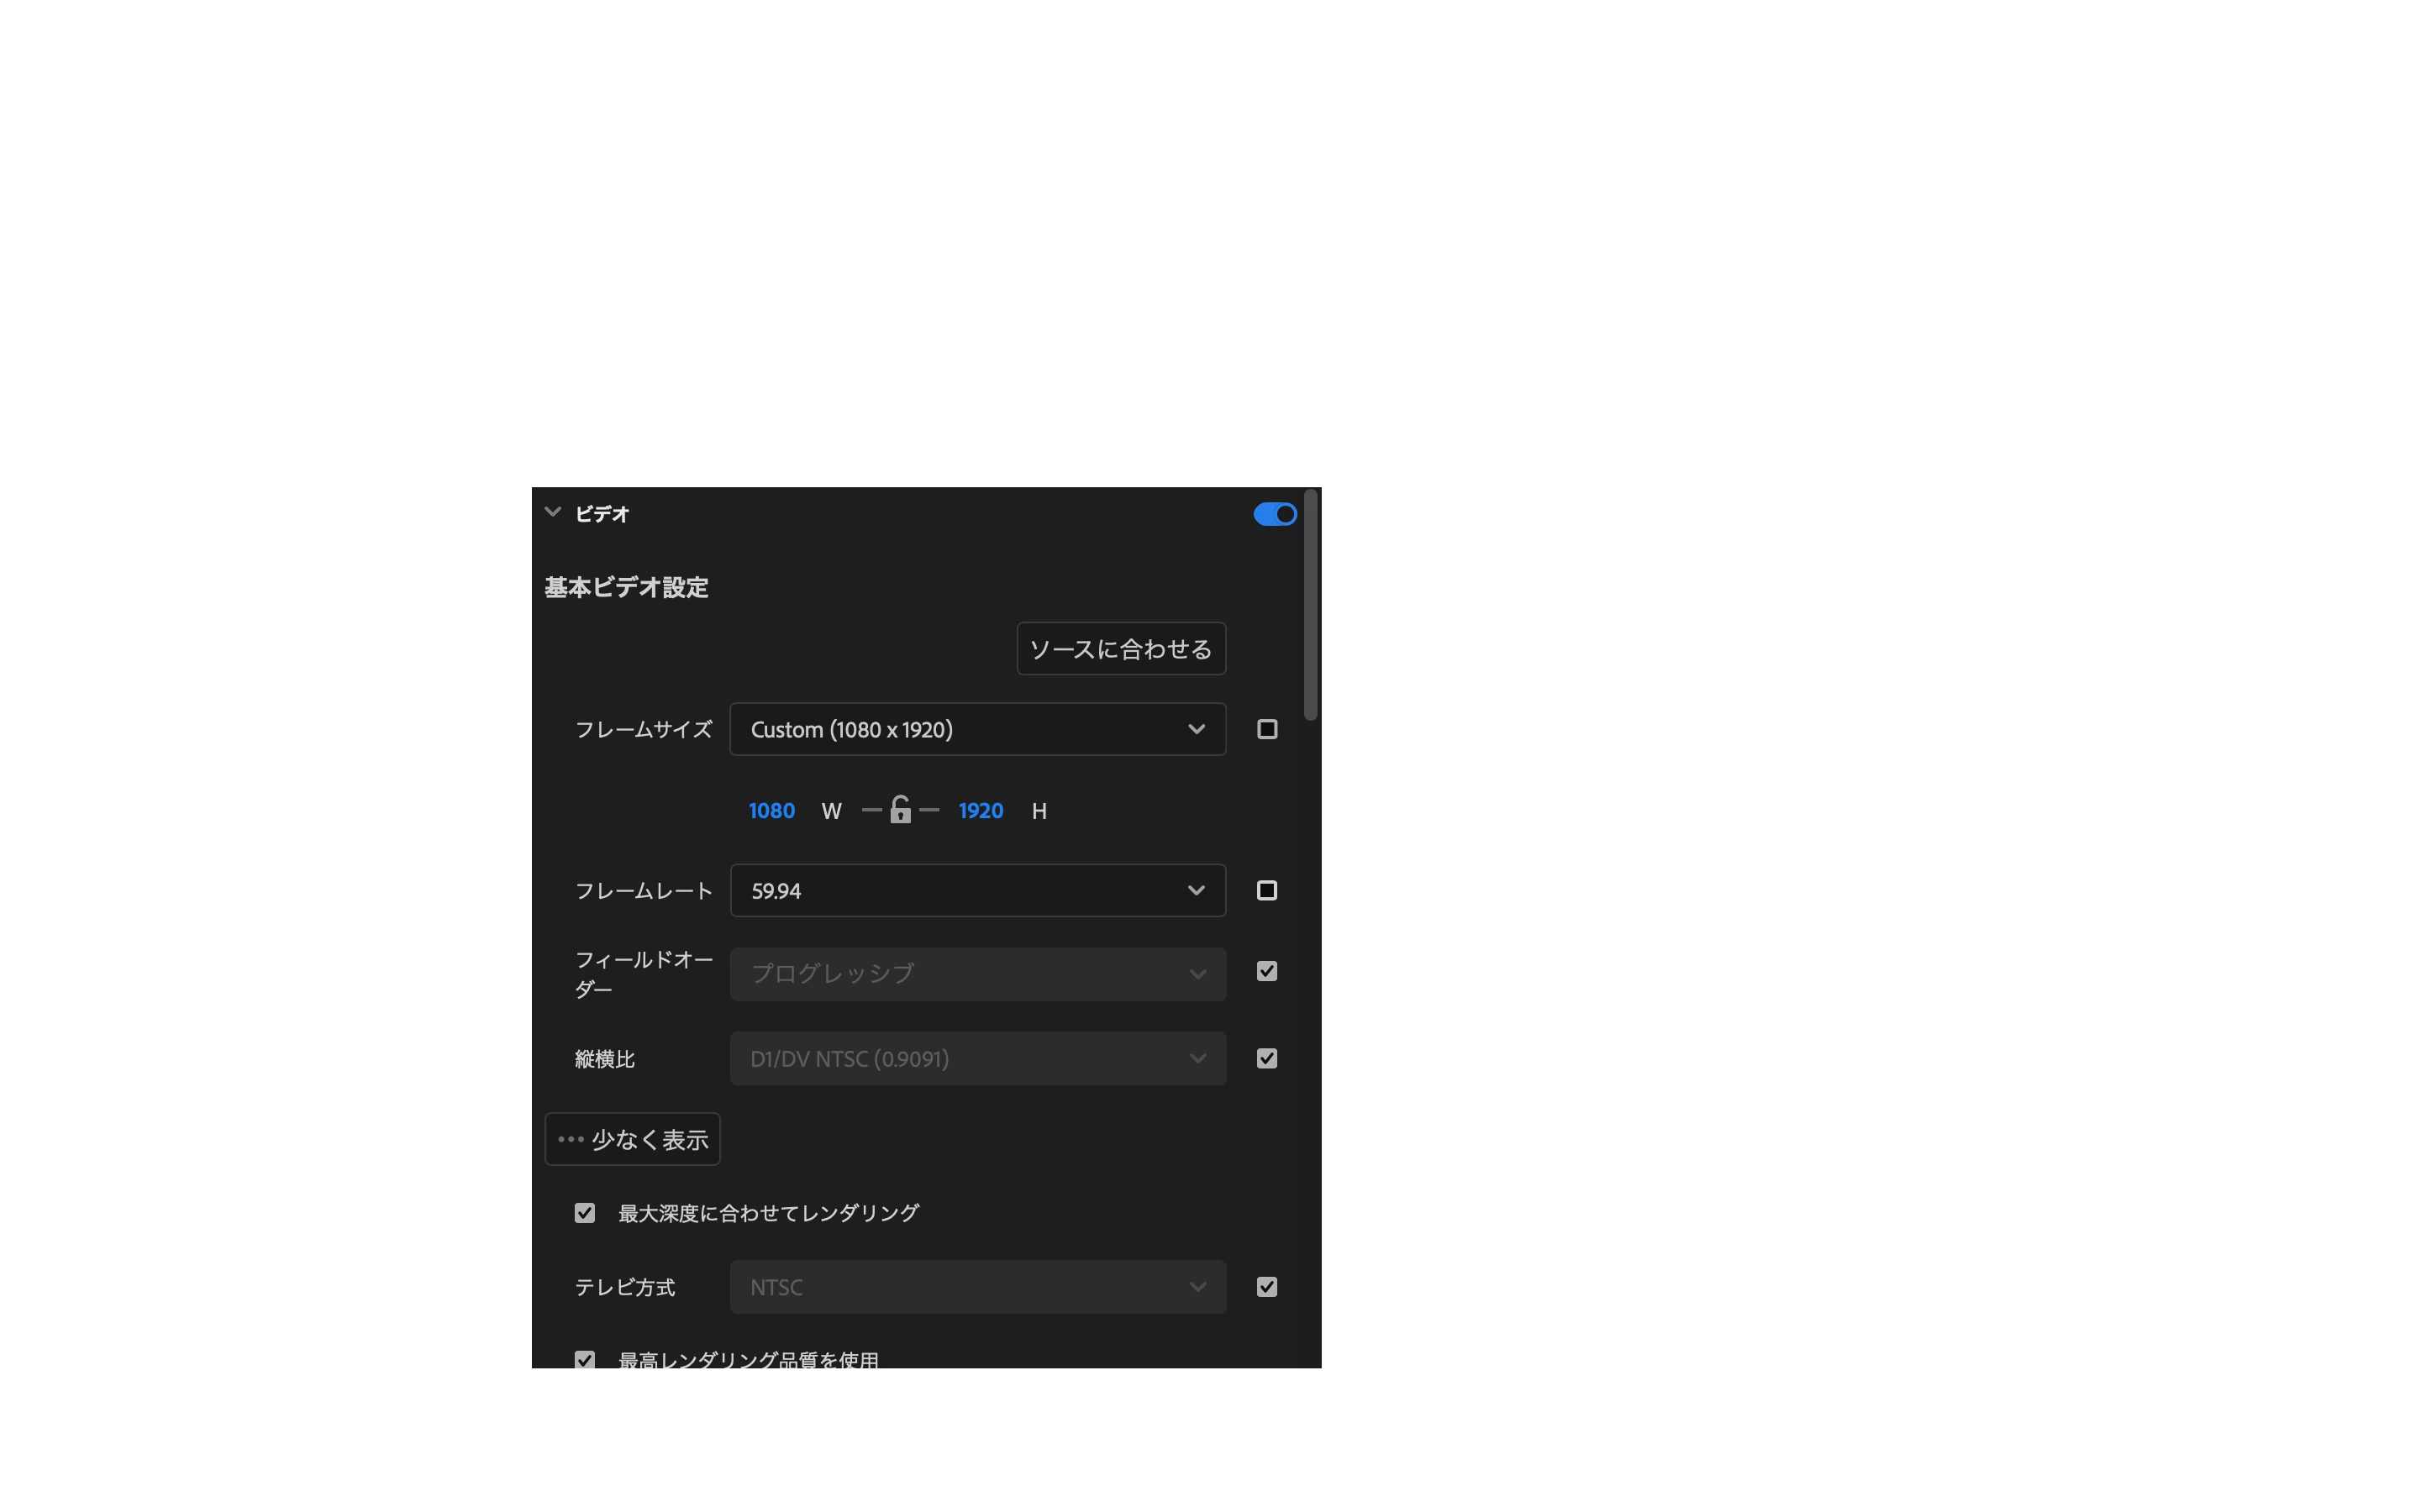Uncheck 最大深度に合わせてレンダリング
The image size is (2420, 1512).
coord(585,1213)
